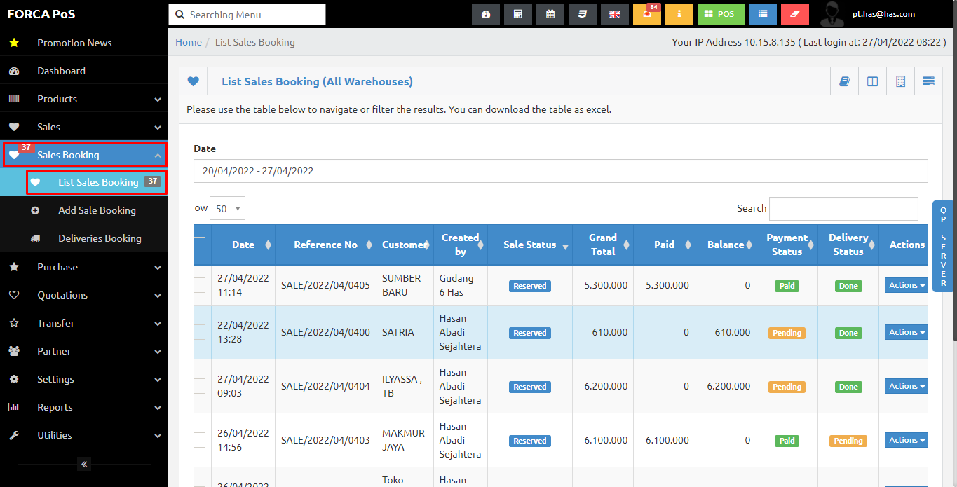This screenshot has height=487, width=957.
Task: Open the dashboard gauge icon in top bar
Action: point(485,14)
